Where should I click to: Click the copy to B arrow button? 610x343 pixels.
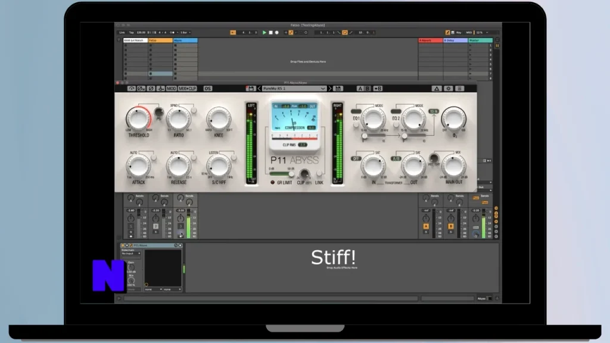point(377,89)
